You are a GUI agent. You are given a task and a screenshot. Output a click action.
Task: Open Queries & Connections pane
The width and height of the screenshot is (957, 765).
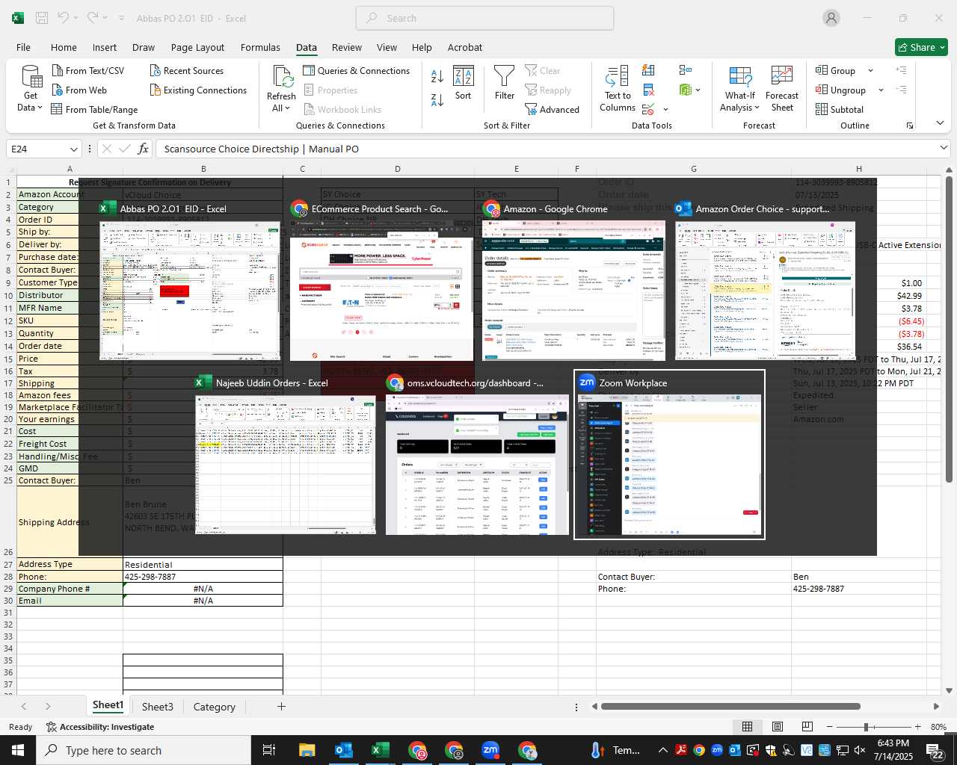[357, 70]
